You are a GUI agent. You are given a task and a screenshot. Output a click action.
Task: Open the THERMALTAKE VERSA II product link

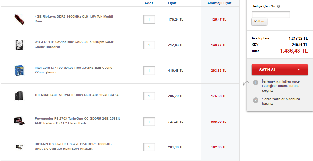pyautogui.click(x=76, y=95)
